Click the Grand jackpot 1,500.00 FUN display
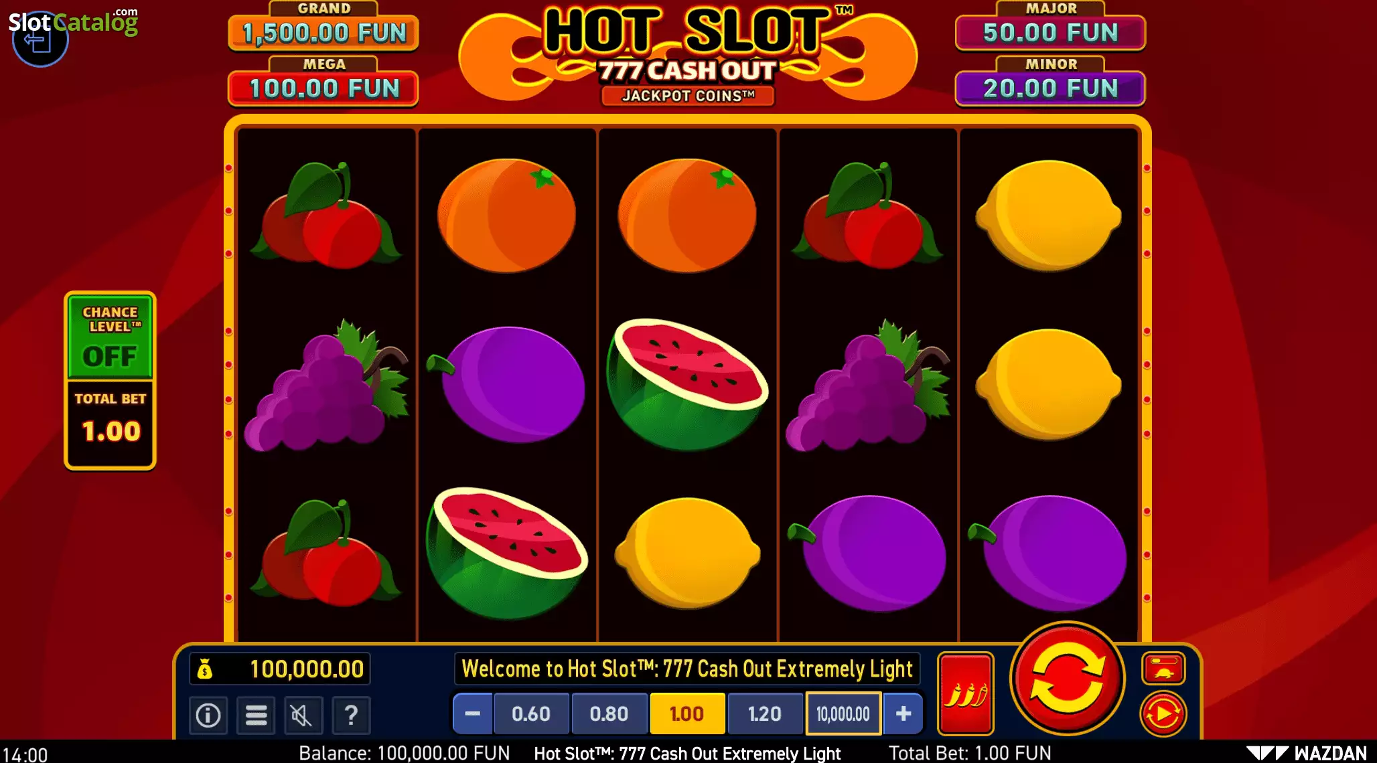 pos(324,33)
